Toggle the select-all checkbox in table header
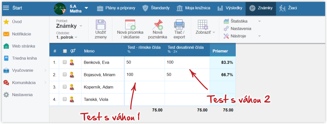This screenshot has height=124, width=327. click(65, 51)
